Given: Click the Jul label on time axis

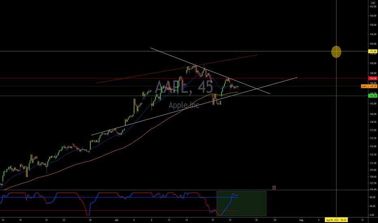Looking at the screenshot, I should (x=117, y=220).
